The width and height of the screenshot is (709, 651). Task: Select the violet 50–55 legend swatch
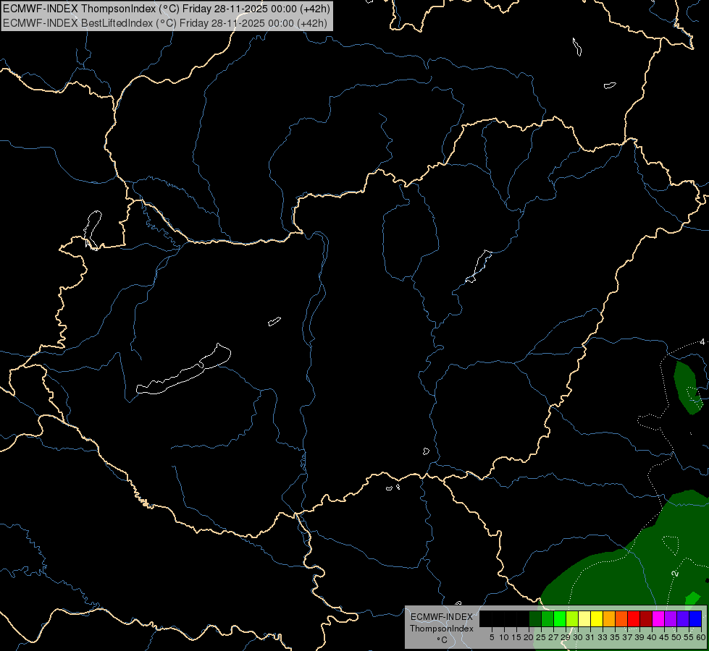pyautogui.click(x=683, y=619)
